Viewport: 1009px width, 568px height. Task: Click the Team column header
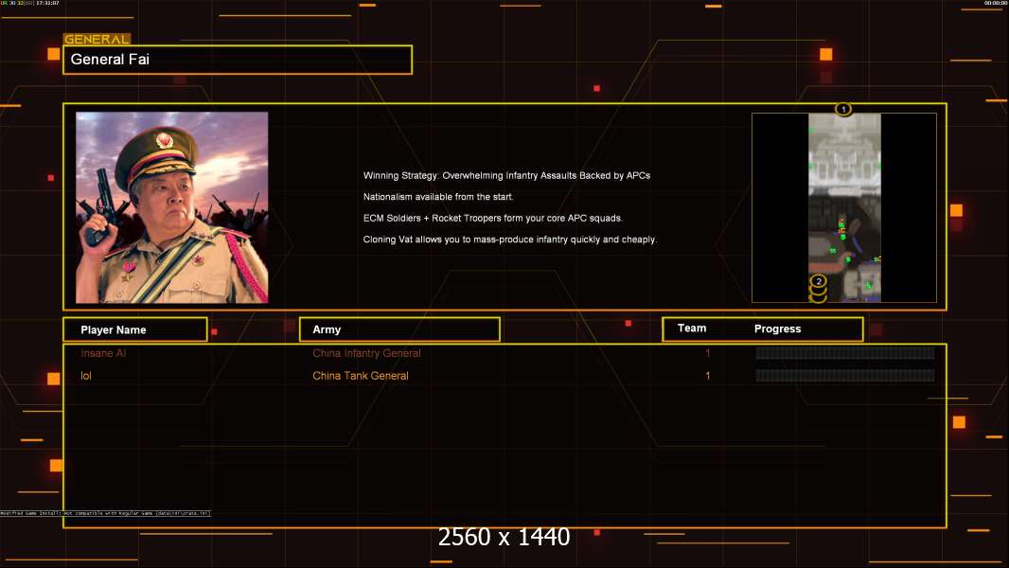[x=692, y=328]
